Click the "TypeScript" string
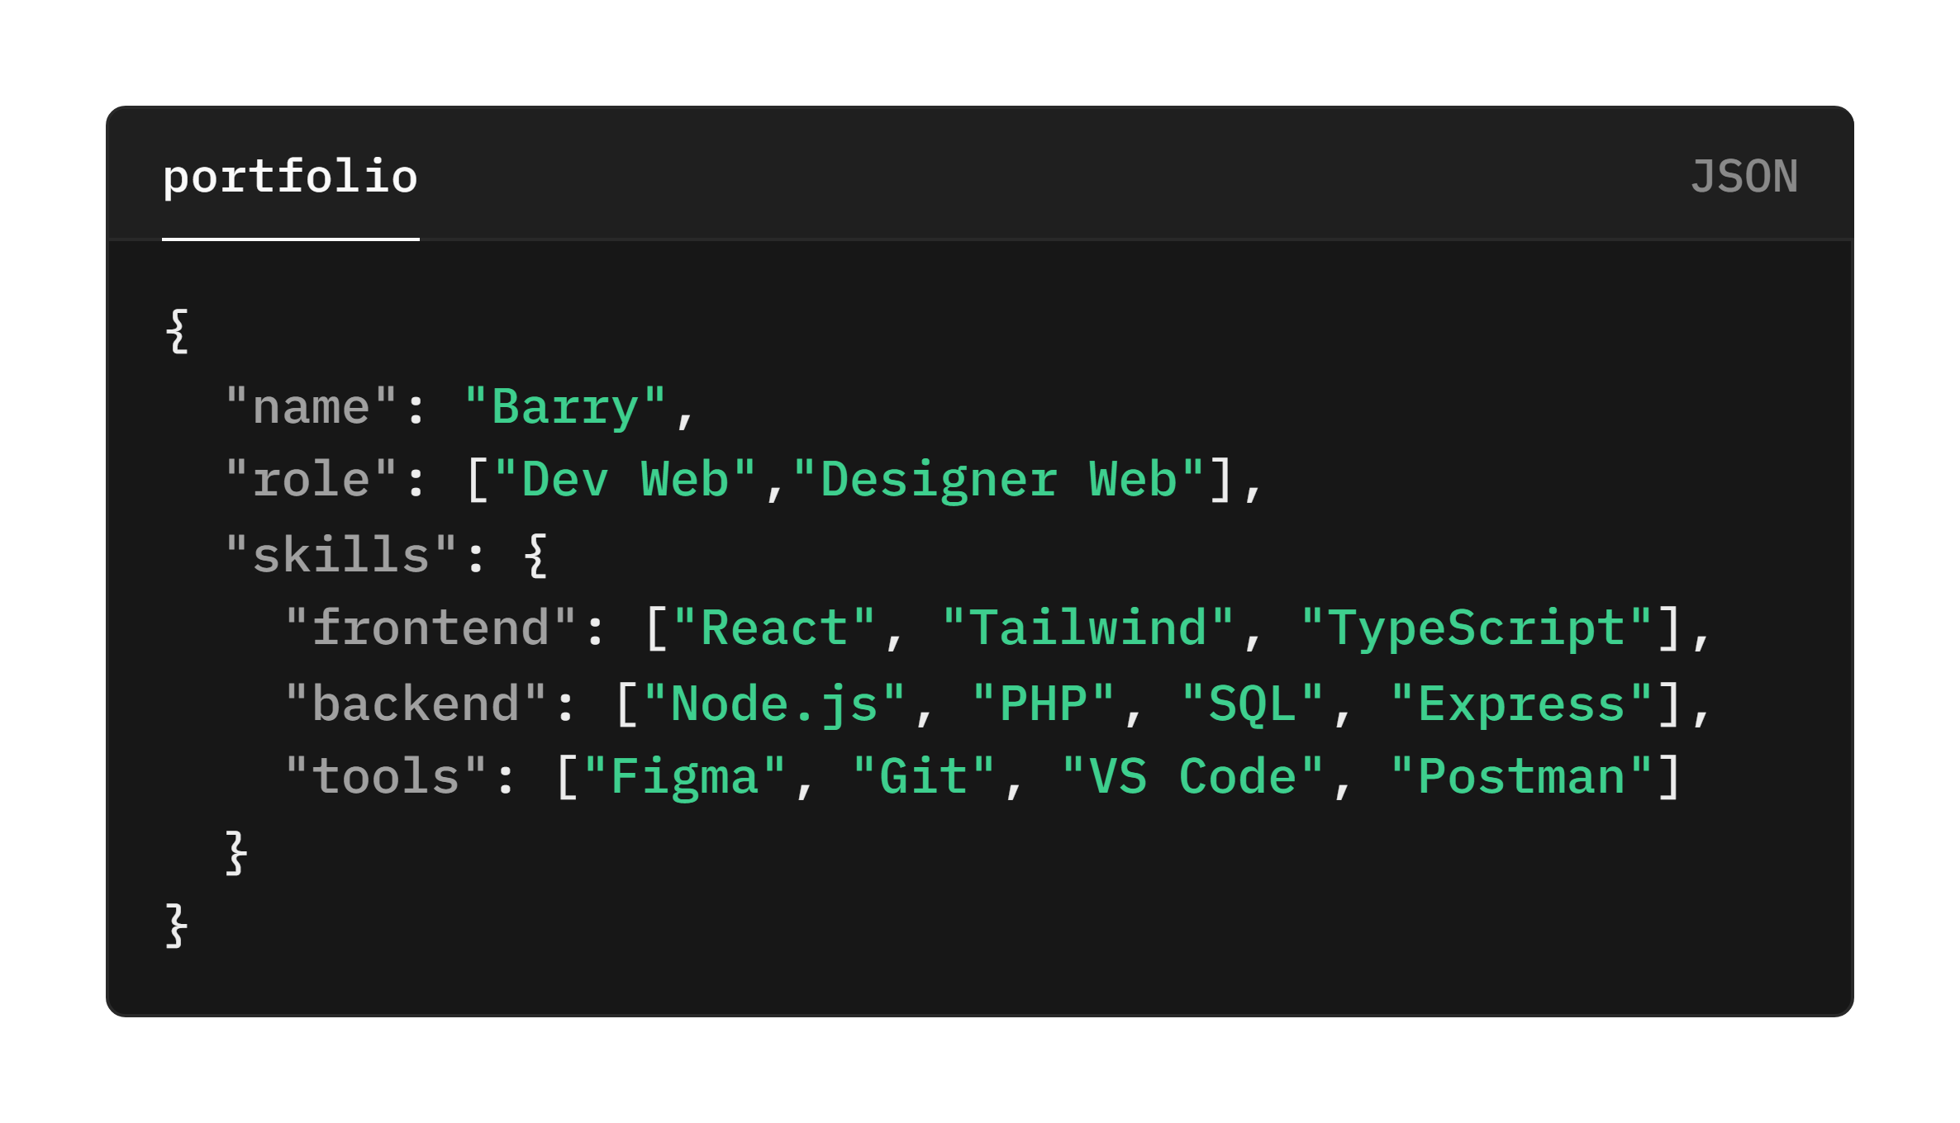Viewport: 1960px width, 1123px height. [1476, 628]
